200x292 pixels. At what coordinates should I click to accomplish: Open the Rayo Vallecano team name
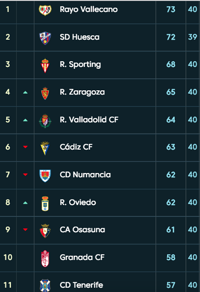point(89,10)
